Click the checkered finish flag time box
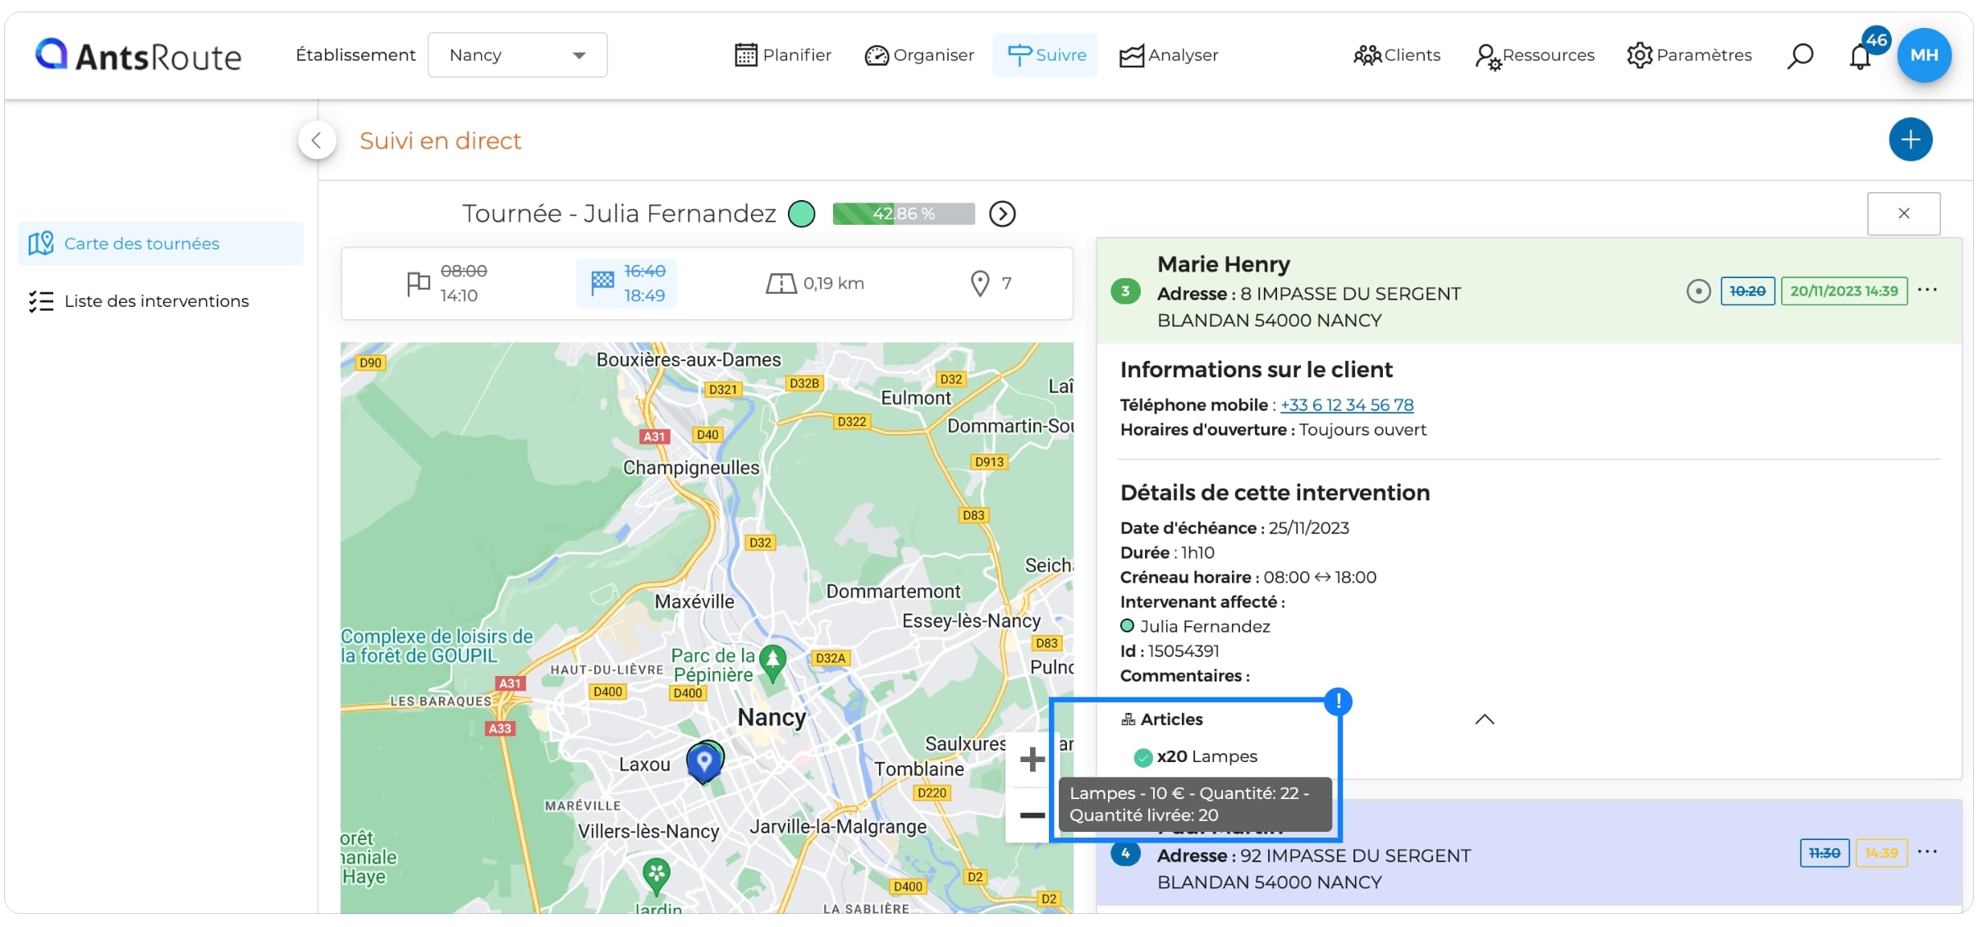The height and width of the screenshot is (927, 1978). [x=627, y=283]
